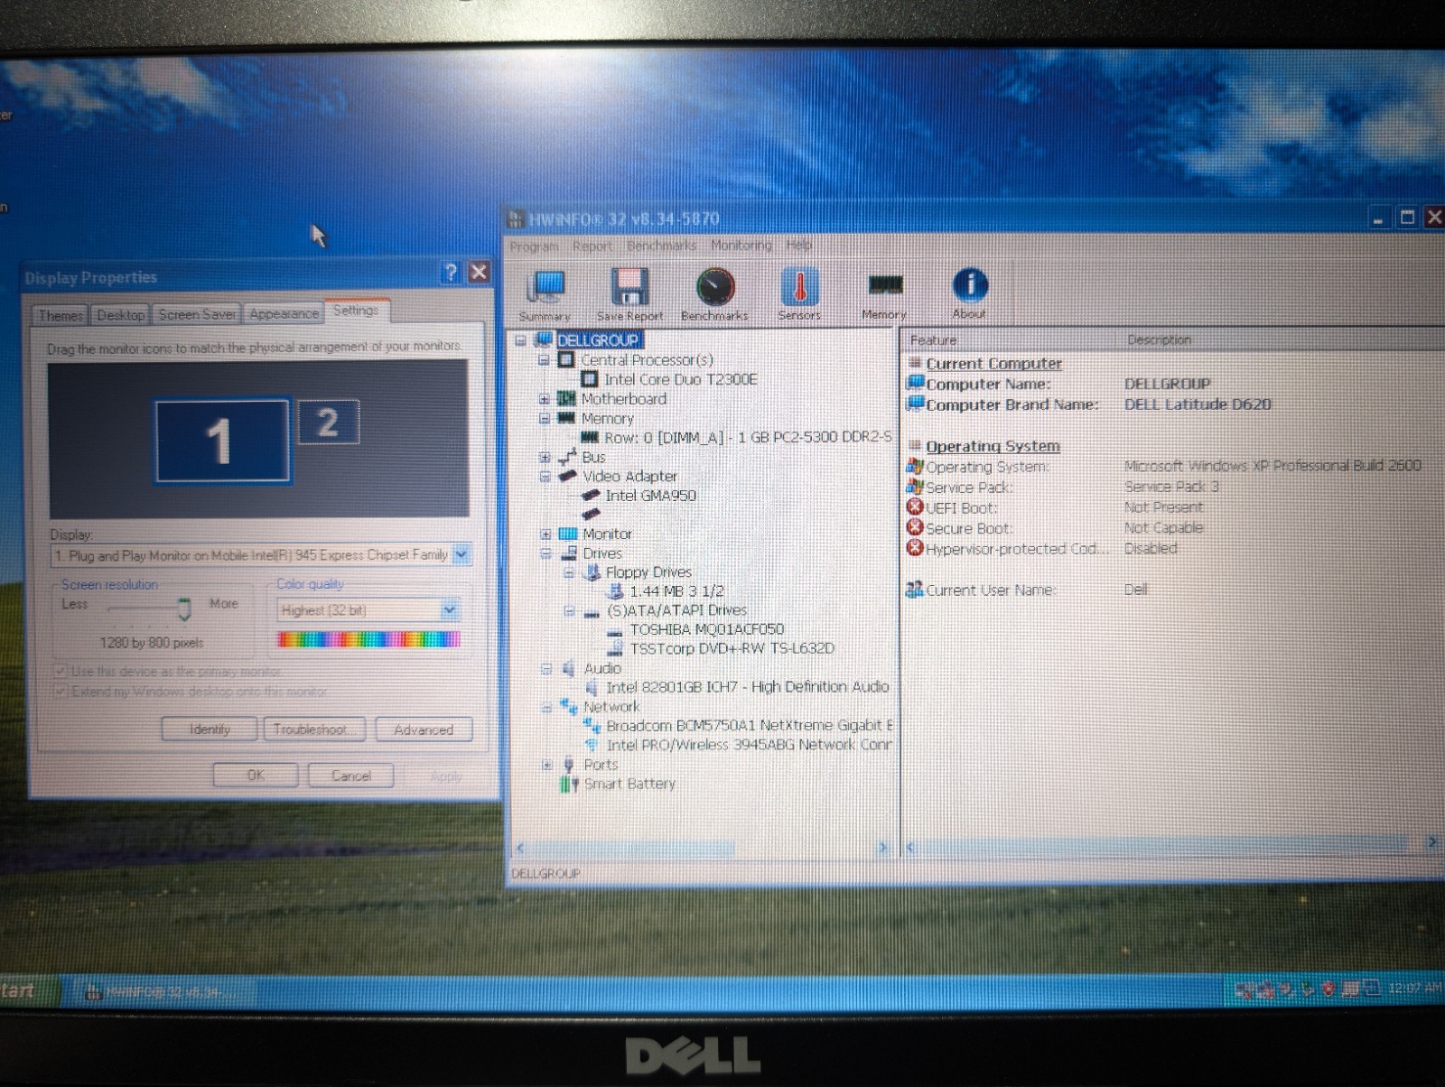This screenshot has width=1445, height=1087.
Task: Click the Identify button
Action: pos(210,729)
